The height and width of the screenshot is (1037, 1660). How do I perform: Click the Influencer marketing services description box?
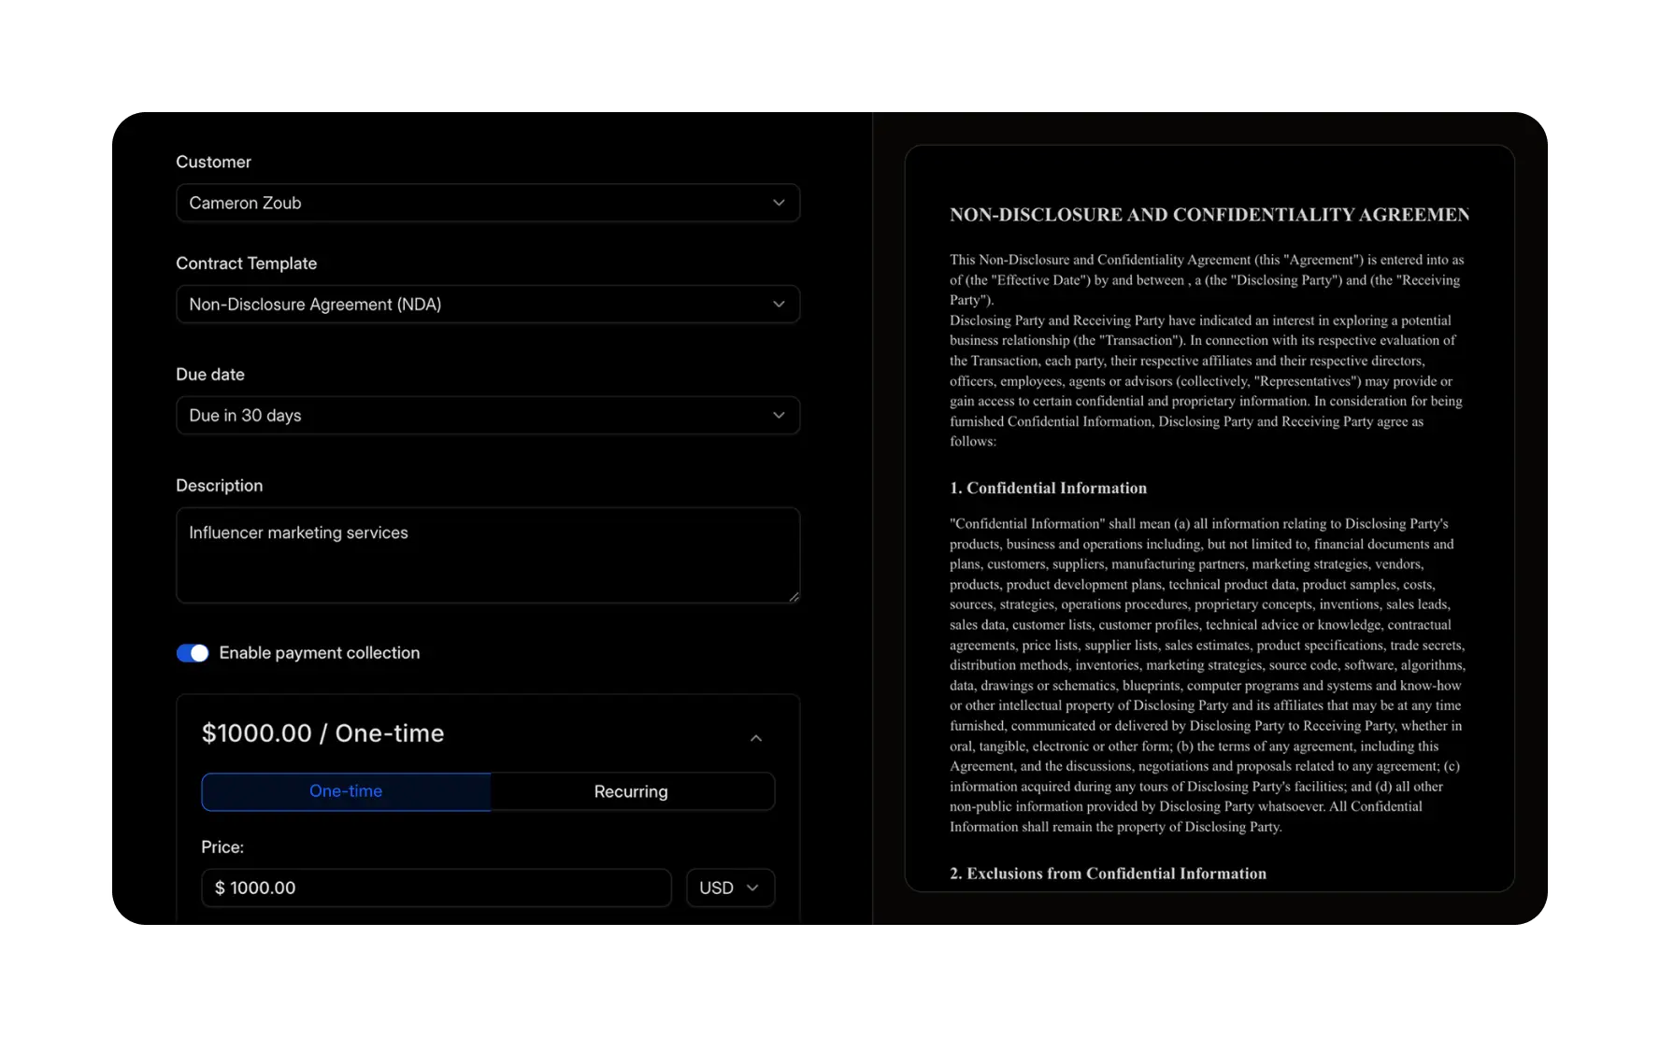click(487, 555)
